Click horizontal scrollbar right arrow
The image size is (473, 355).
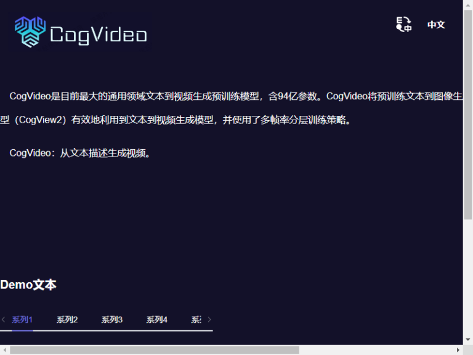[458, 350]
